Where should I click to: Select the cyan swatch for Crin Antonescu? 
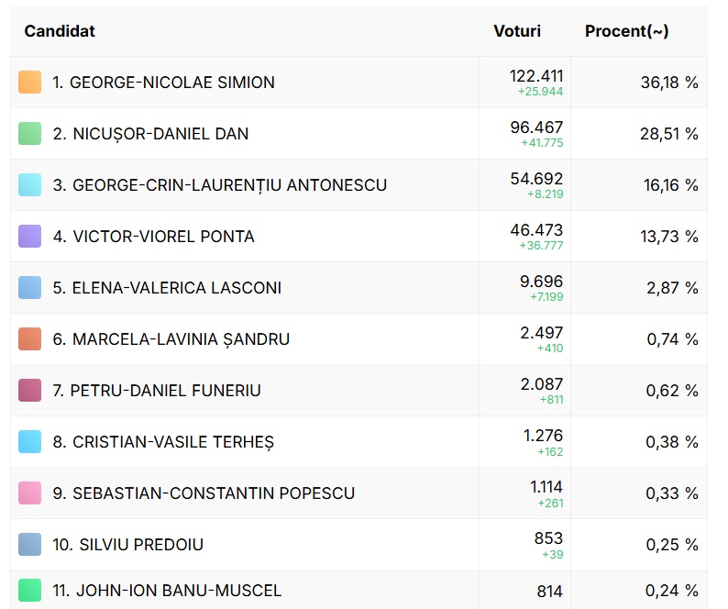[x=30, y=185]
